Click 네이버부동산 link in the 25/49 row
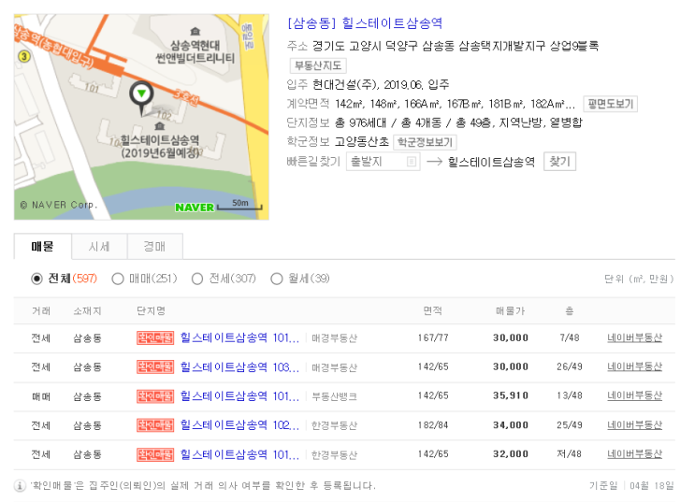695x502 pixels. [634, 425]
